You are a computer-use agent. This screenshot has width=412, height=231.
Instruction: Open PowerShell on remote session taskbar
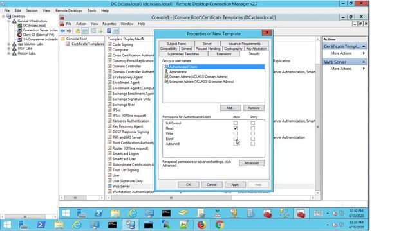click(98, 214)
